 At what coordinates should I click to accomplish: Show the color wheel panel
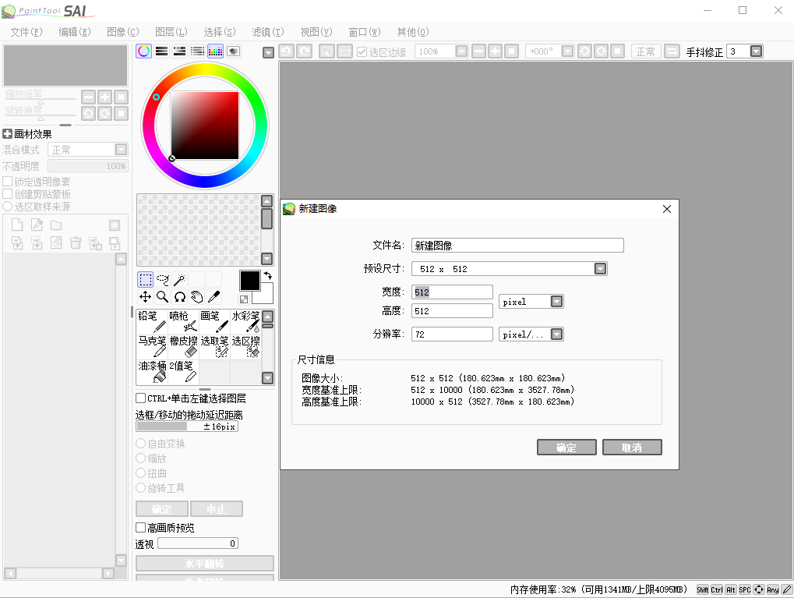144,51
